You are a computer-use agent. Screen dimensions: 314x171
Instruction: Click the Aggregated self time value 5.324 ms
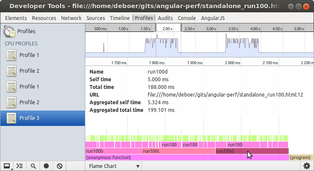click(158, 103)
